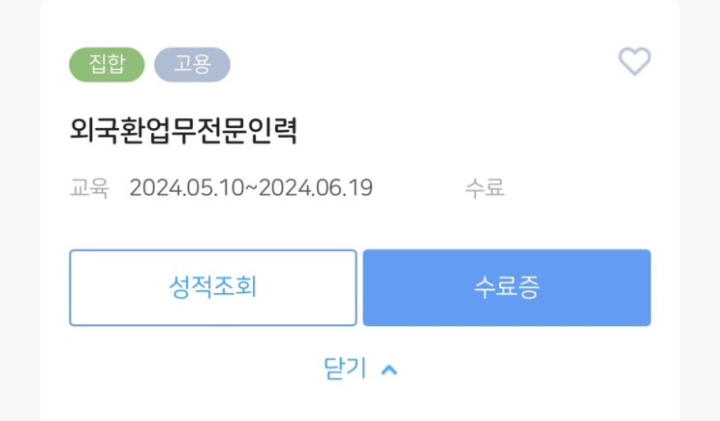Image resolution: width=720 pixels, height=421 pixels.
Task: Add this course to favorites with heart
Action: (x=635, y=63)
